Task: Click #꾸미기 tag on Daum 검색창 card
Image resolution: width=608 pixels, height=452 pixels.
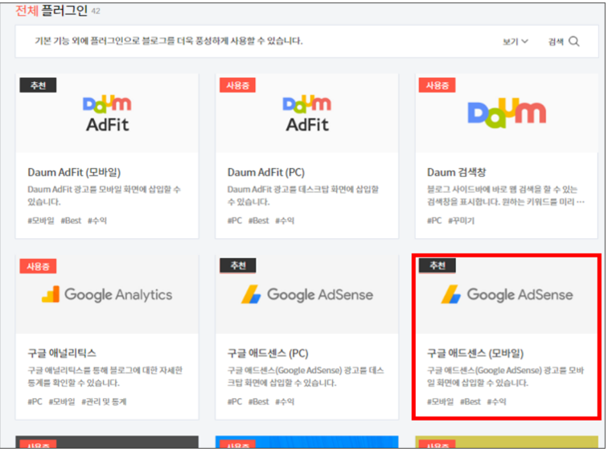Action: (461, 220)
